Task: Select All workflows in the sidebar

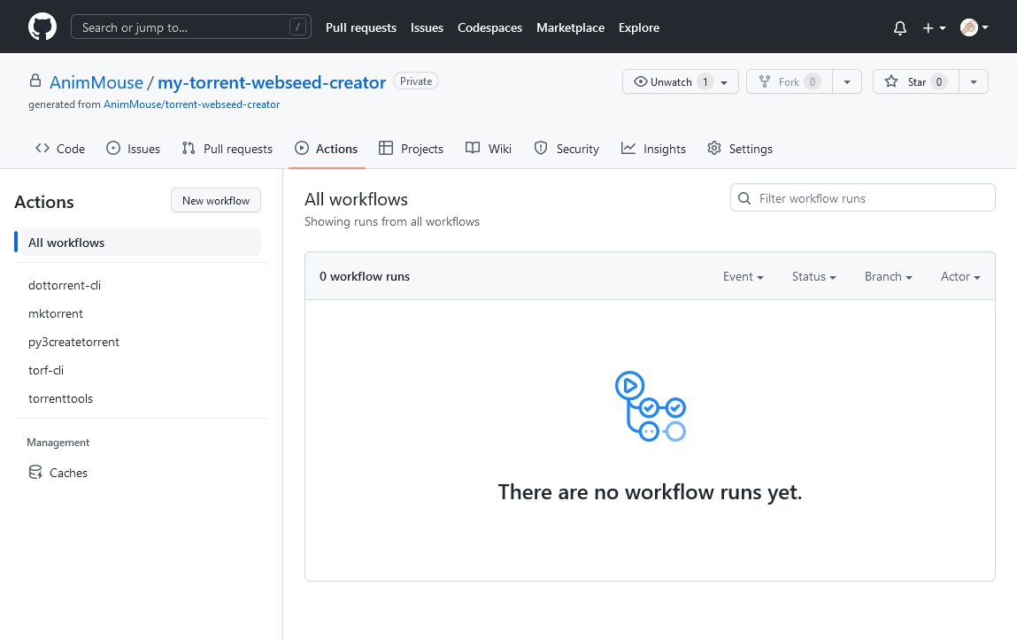Action: (x=141, y=243)
